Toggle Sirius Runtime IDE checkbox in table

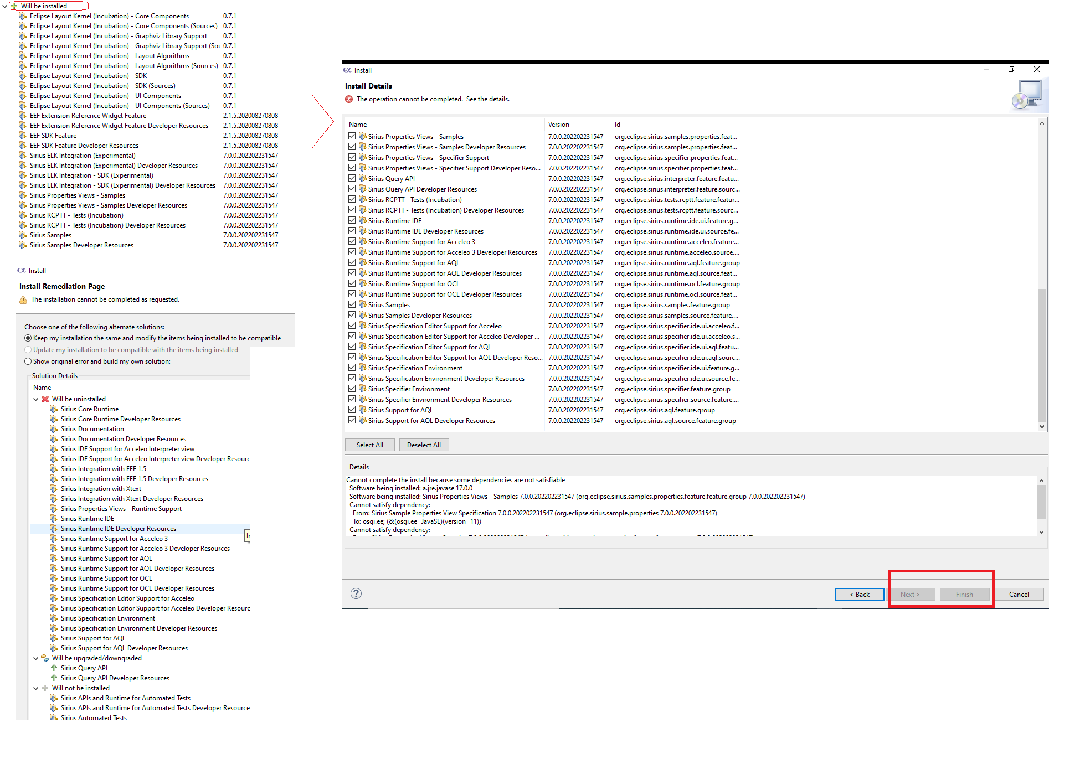tap(352, 220)
